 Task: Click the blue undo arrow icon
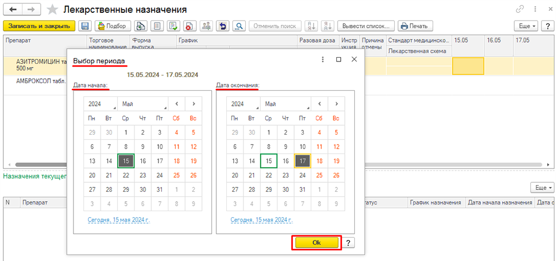223,26
